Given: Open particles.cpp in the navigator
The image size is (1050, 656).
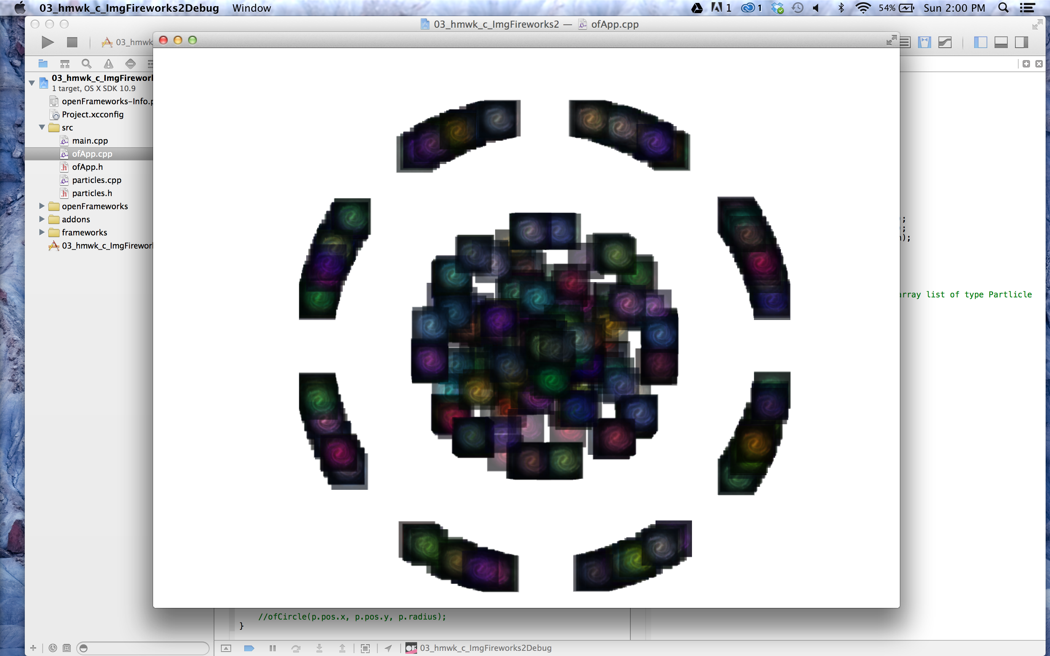Looking at the screenshot, I should tap(96, 180).
